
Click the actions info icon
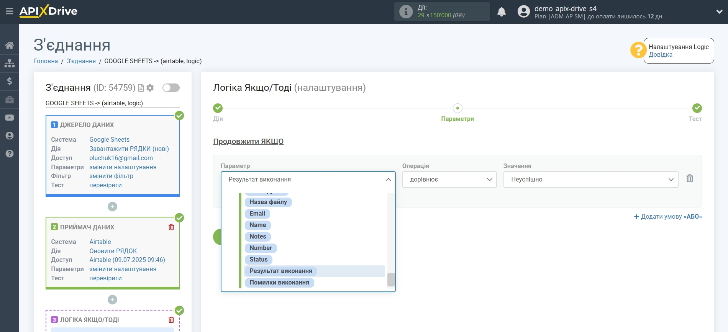[406, 11]
